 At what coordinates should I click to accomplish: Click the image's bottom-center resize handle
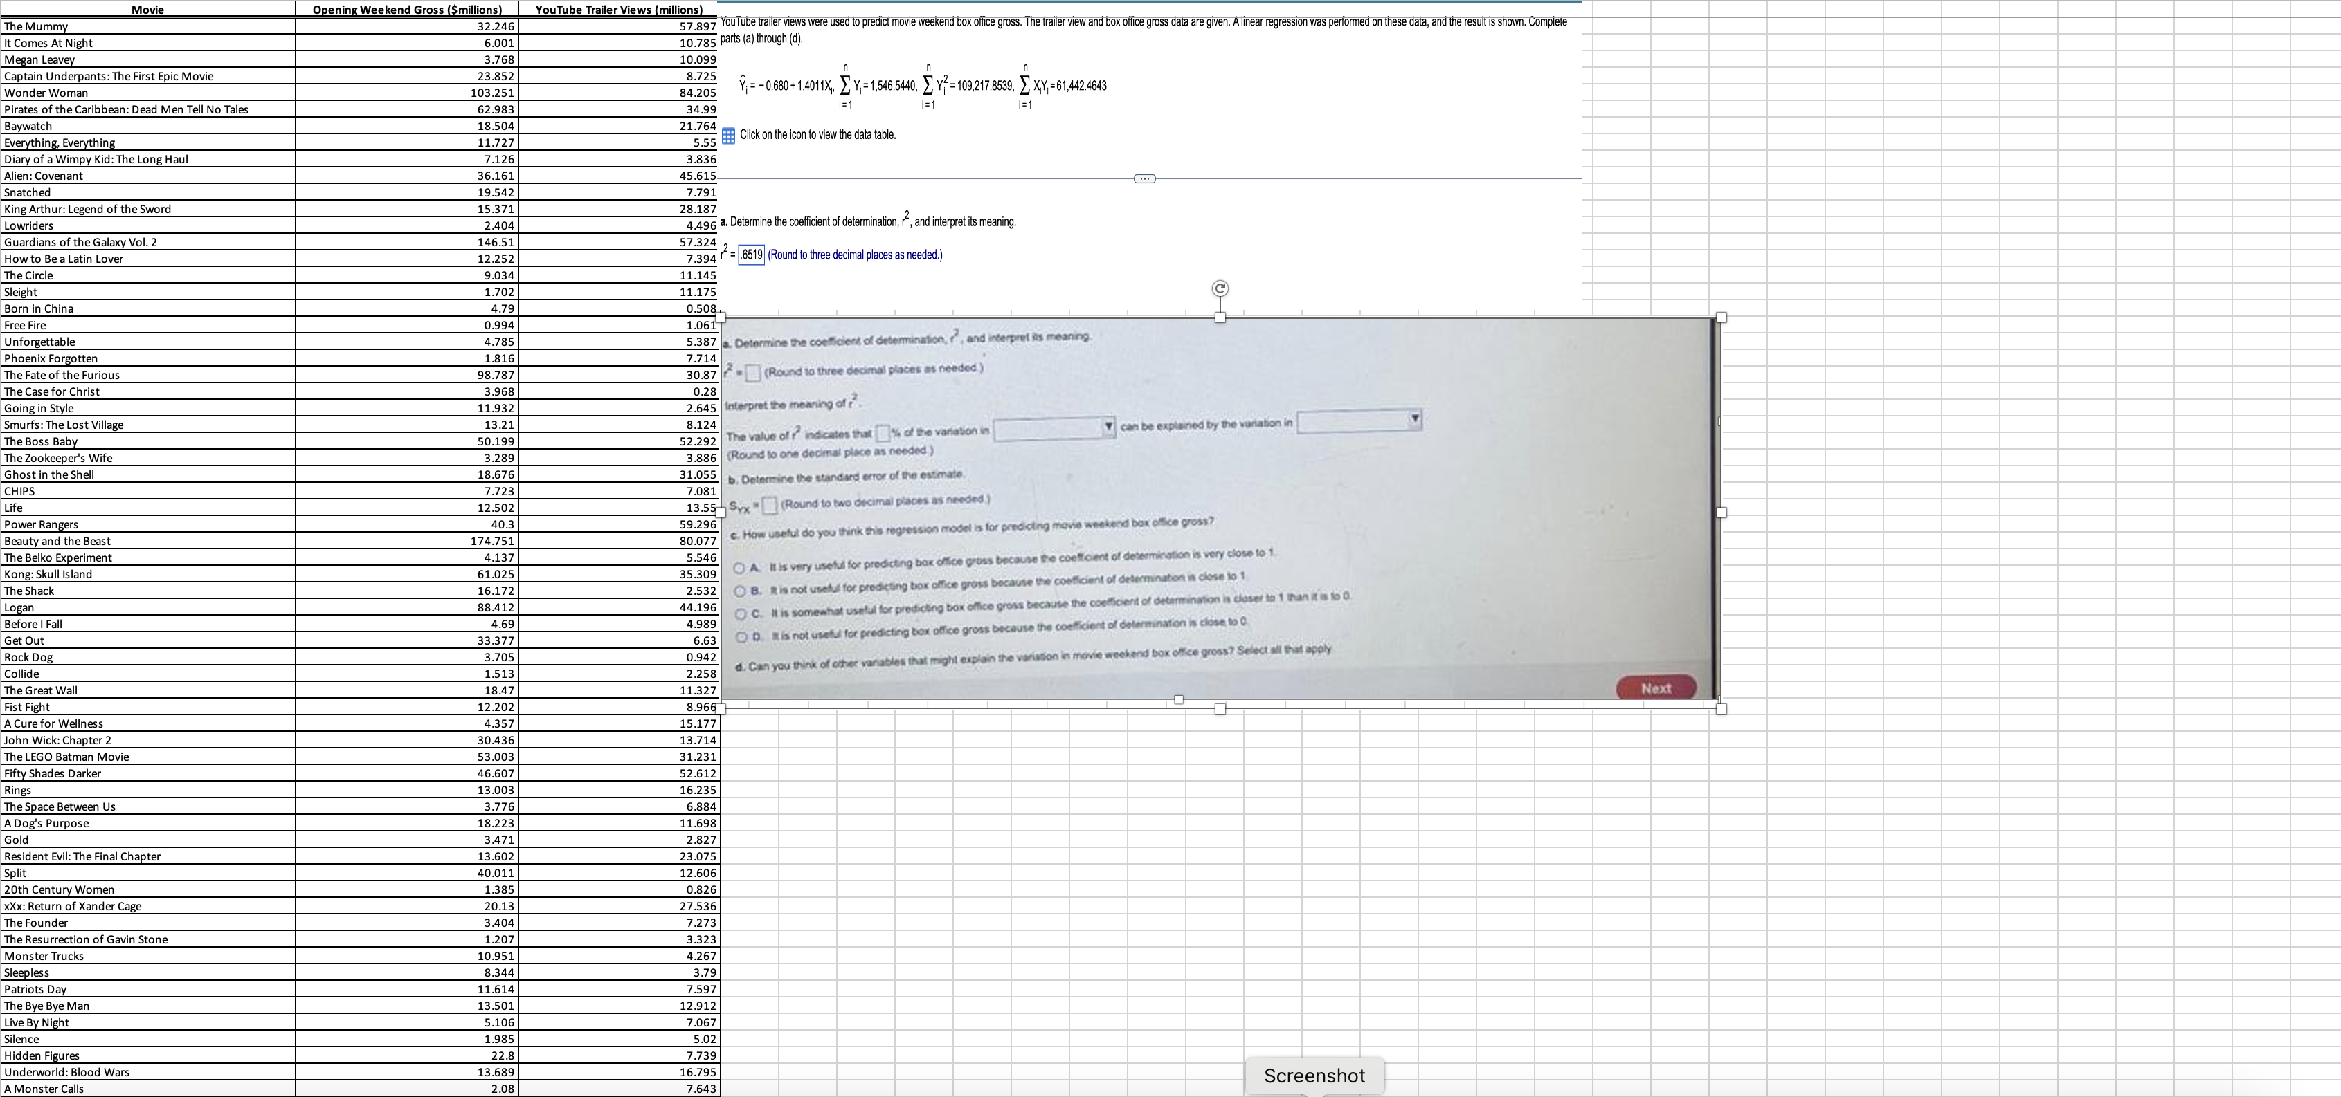pos(1220,708)
